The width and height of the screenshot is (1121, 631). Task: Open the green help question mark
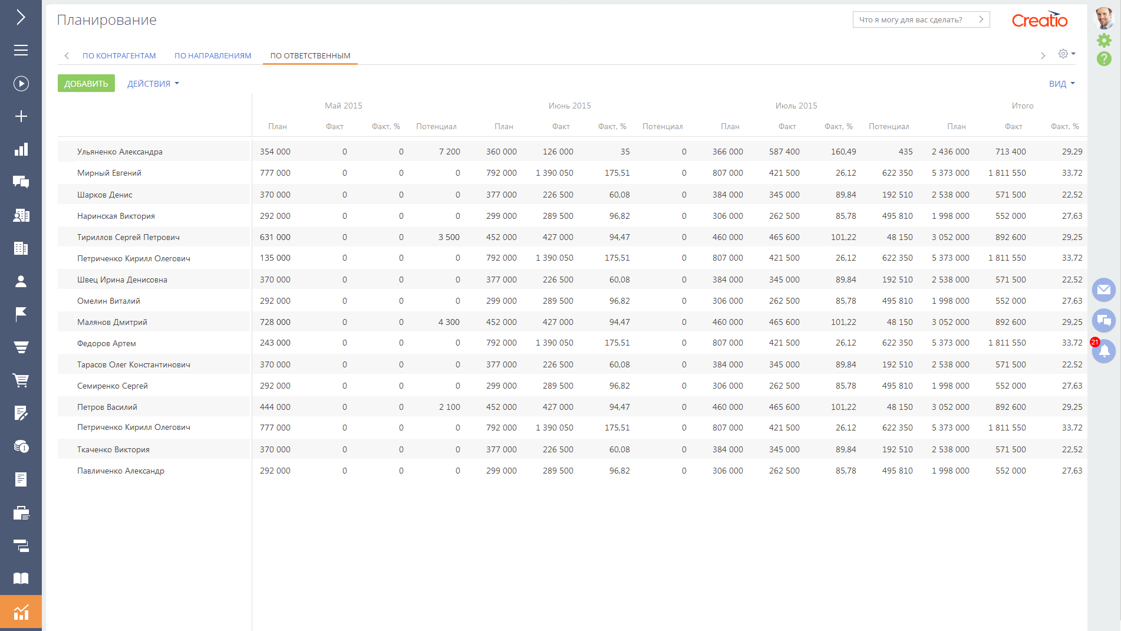tap(1104, 58)
